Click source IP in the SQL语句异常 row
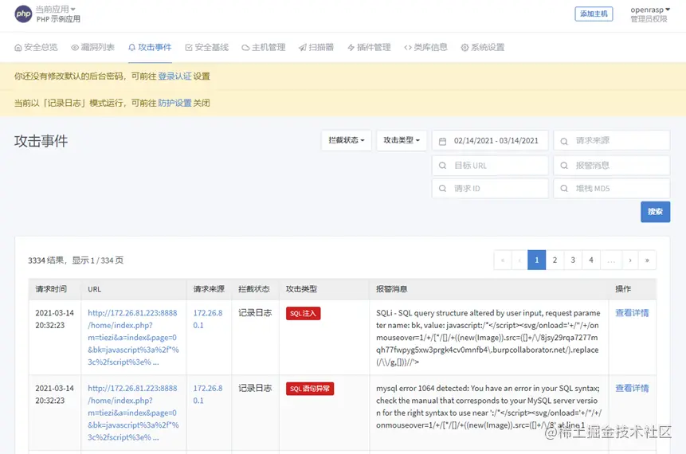 (208, 394)
